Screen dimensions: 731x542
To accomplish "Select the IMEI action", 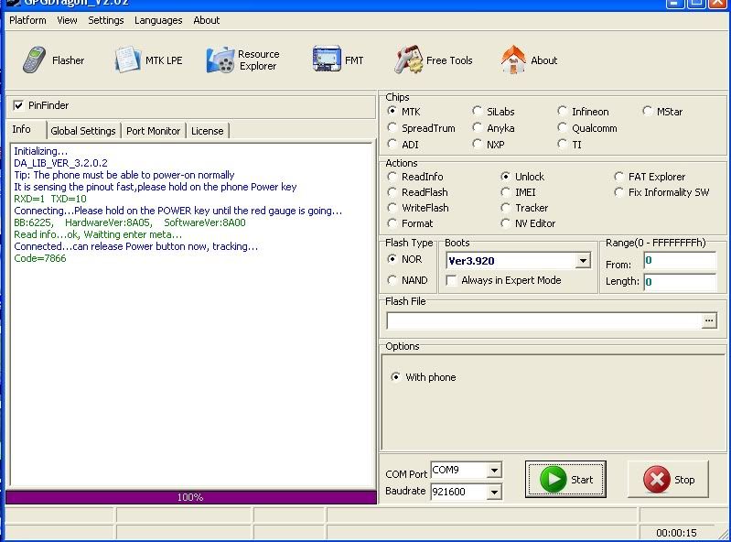I will 505,191.
